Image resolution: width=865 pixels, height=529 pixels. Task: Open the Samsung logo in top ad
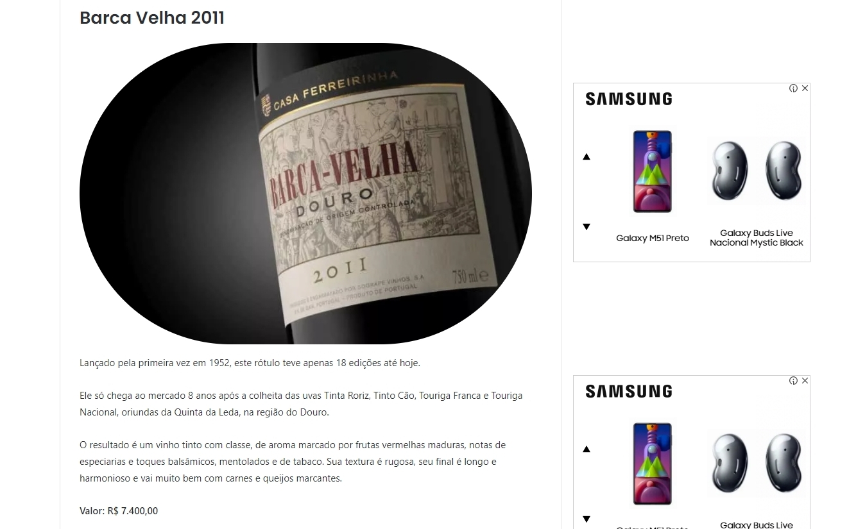(x=629, y=99)
